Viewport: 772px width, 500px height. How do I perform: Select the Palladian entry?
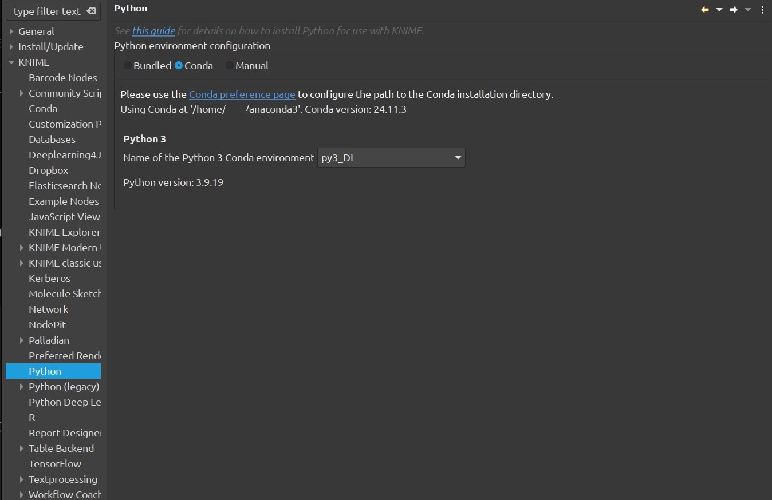49,340
